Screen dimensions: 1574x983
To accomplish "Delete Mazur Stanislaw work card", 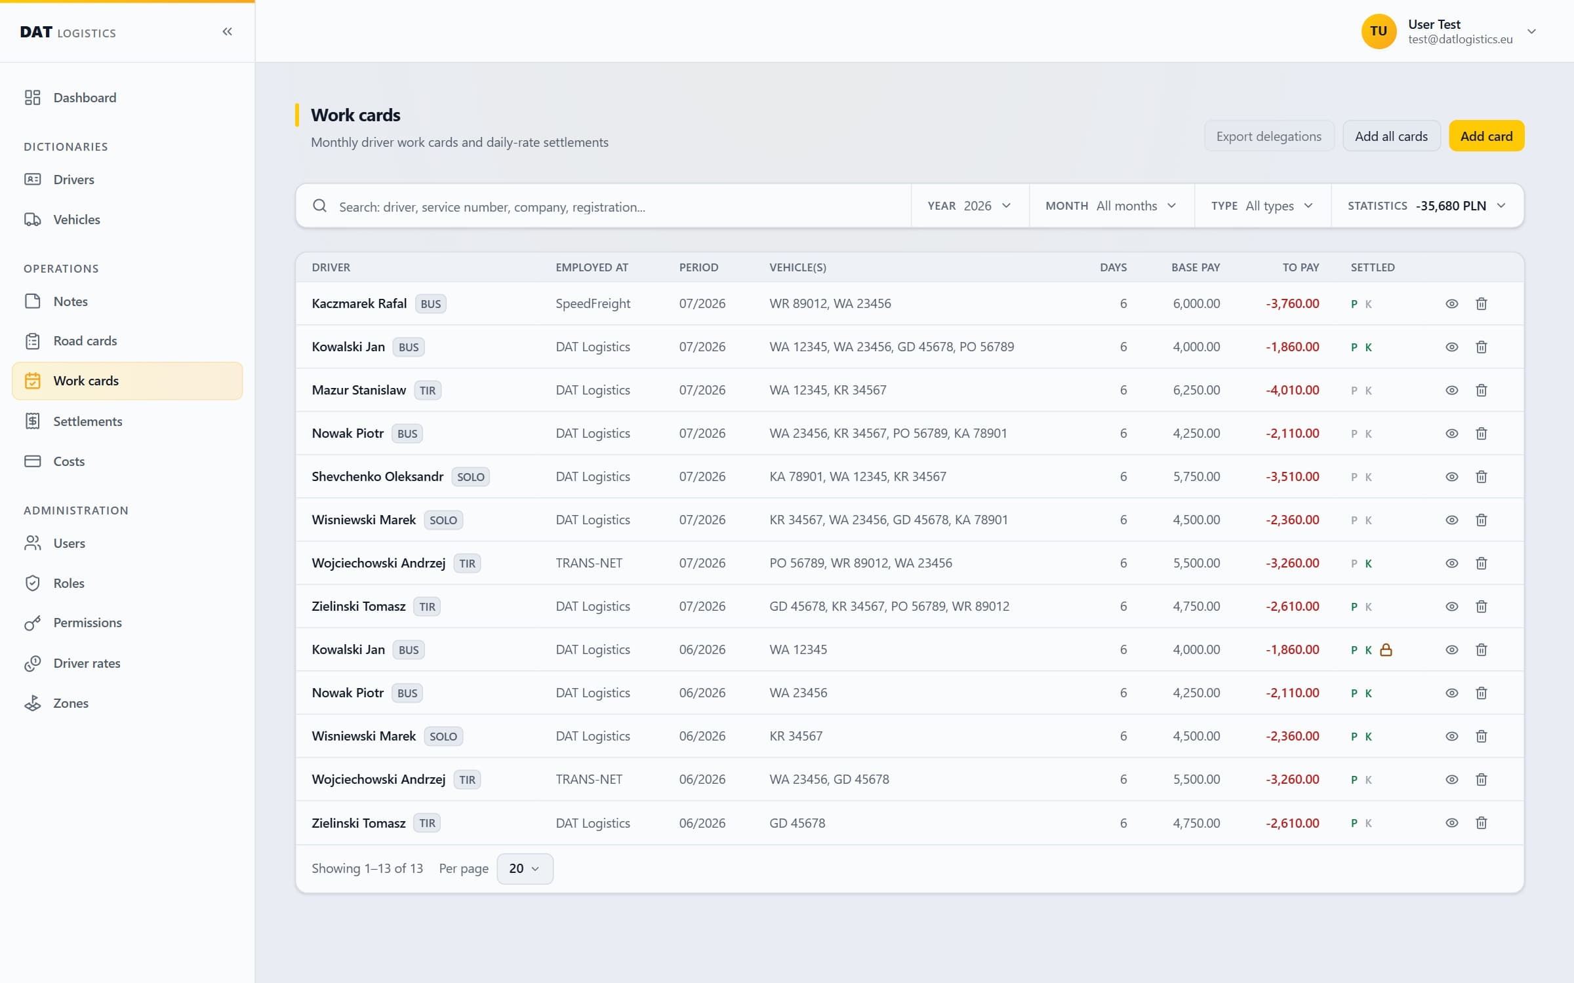I will click(x=1481, y=390).
